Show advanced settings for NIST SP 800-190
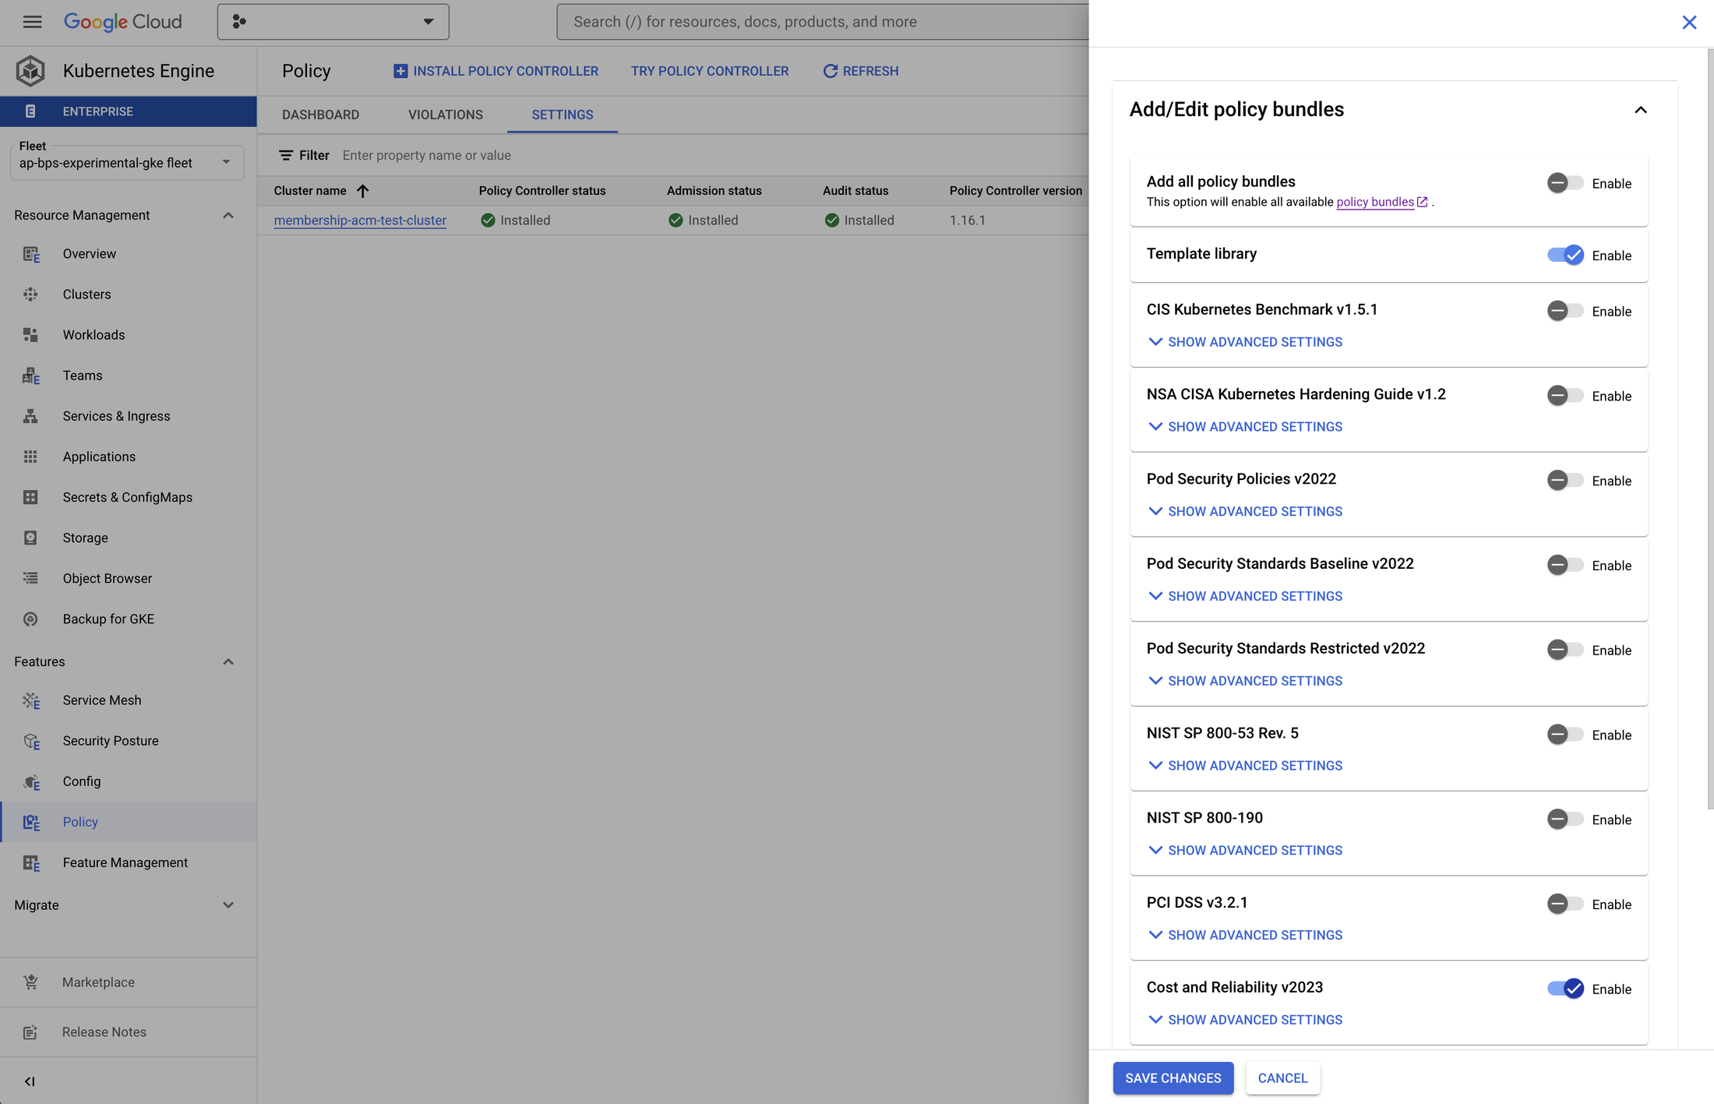 (x=1245, y=851)
